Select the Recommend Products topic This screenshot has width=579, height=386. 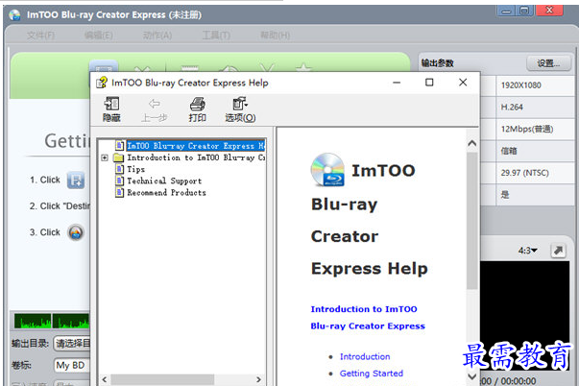coord(166,193)
